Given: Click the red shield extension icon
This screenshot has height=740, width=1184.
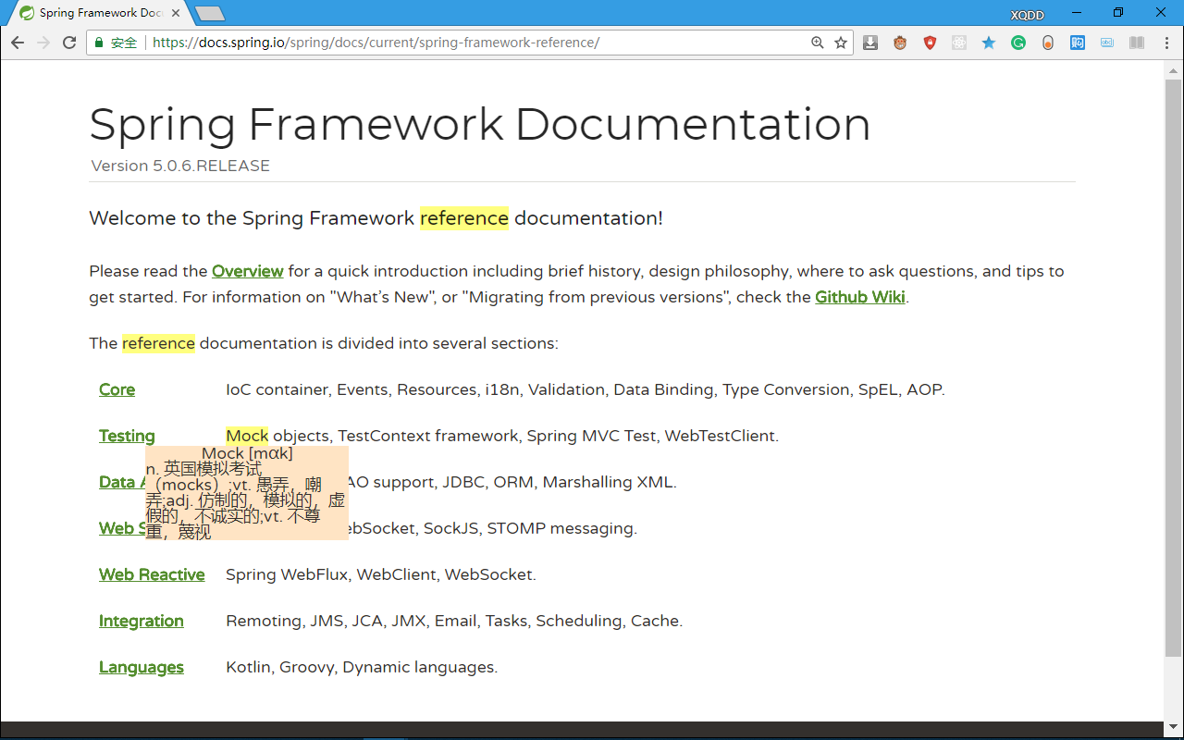Looking at the screenshot, I should (930, 43).
